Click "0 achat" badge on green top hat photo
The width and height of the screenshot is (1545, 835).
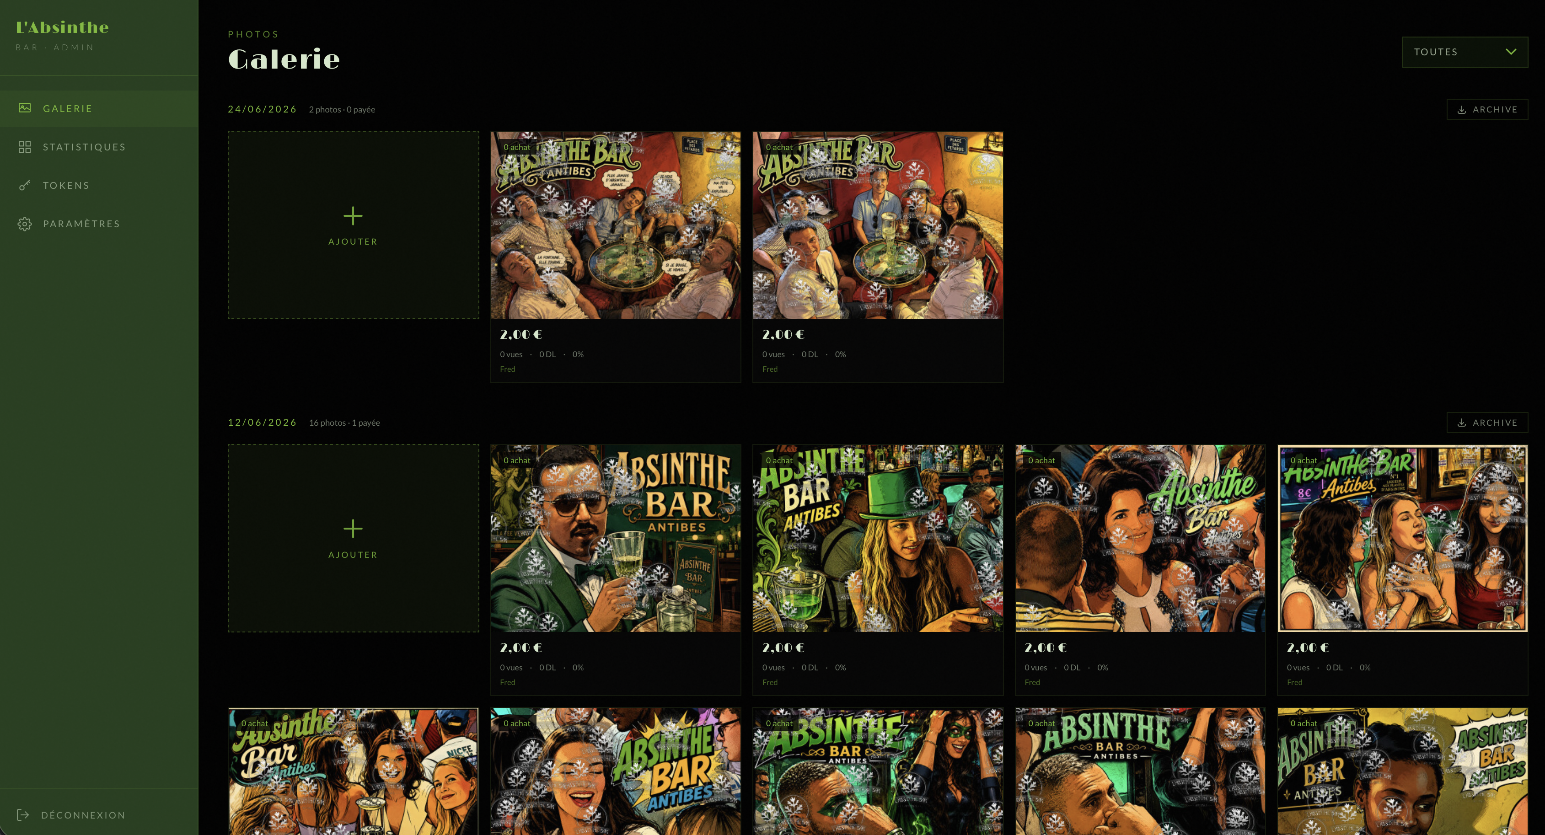point(778,460)
